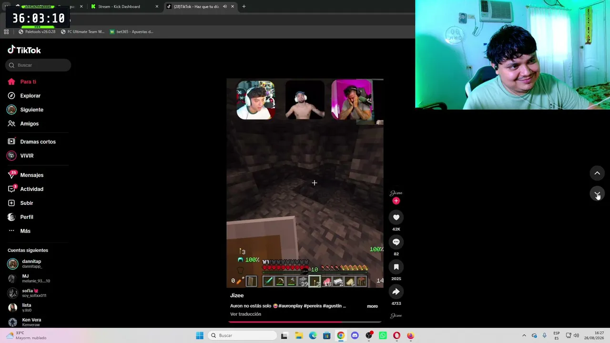Go to the next video (down arrow)

[597, 194]
